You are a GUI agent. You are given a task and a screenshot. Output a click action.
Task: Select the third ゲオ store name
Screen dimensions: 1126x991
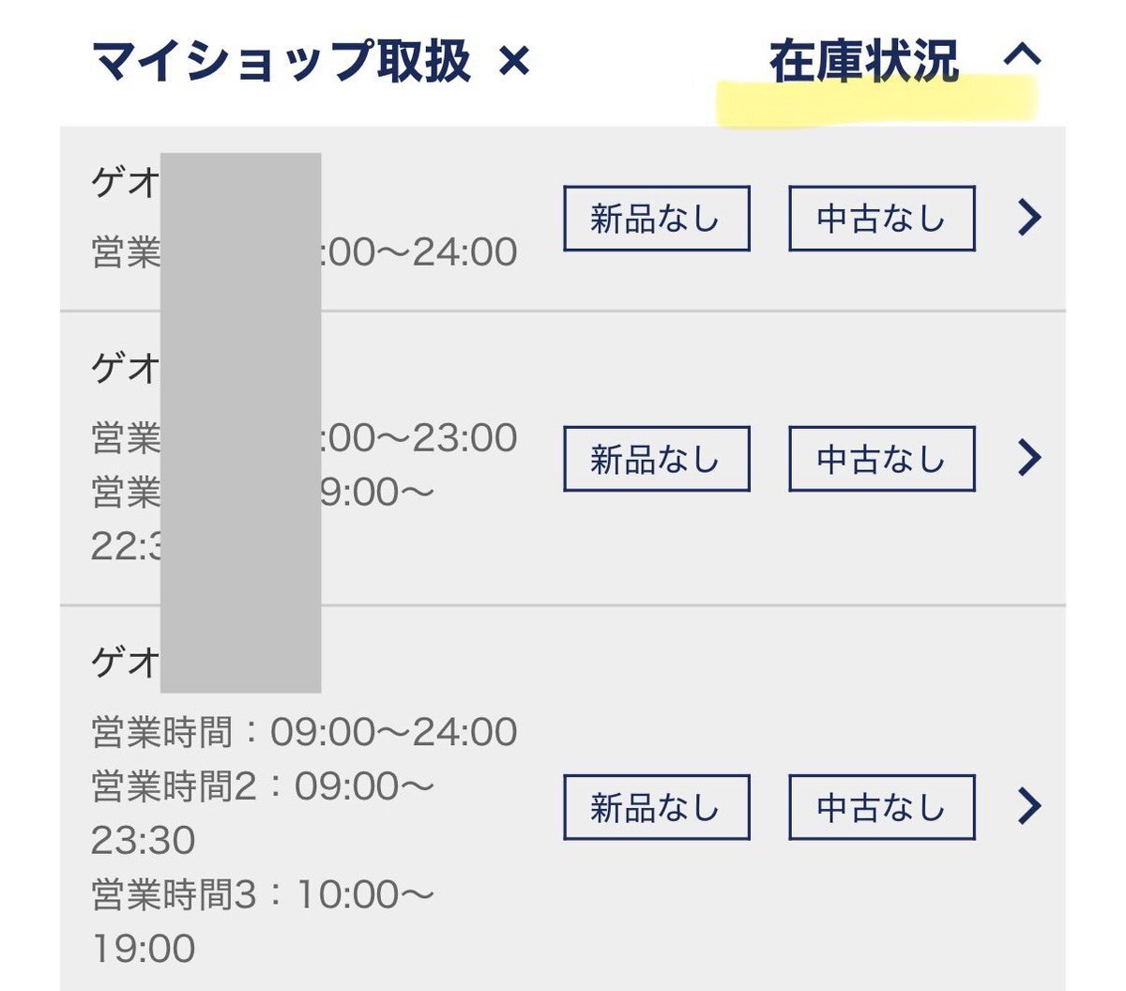(125, 663)
